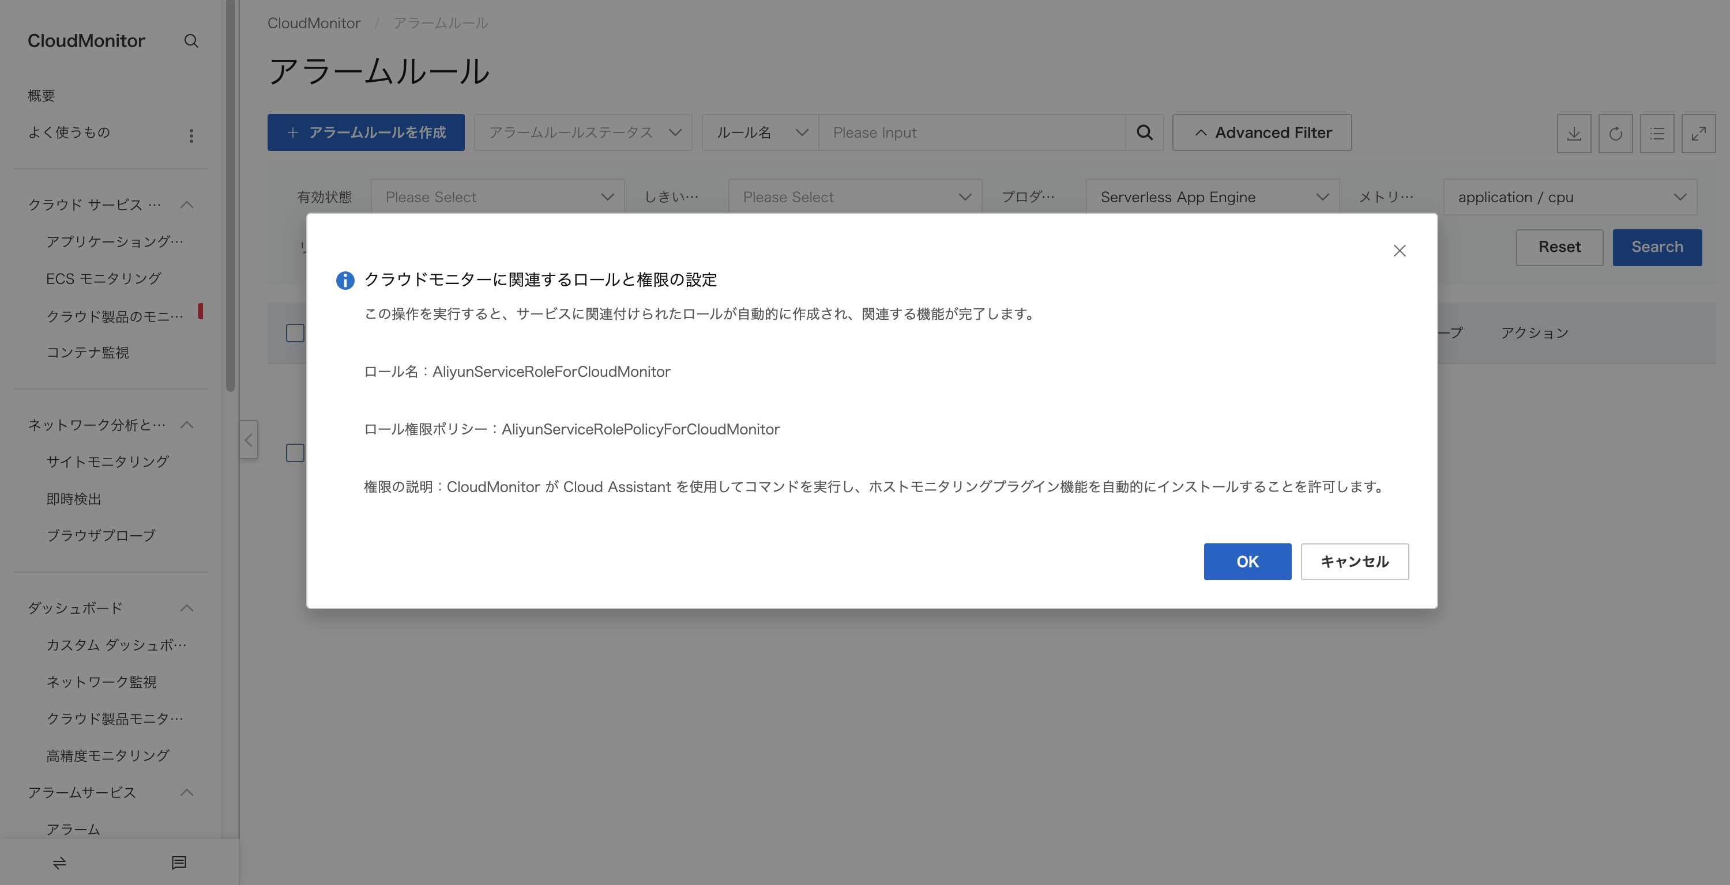Open the column list settings icon
Image resolution: width=1730 pixels, height=885 pixels.
[x=1657, y=133]
